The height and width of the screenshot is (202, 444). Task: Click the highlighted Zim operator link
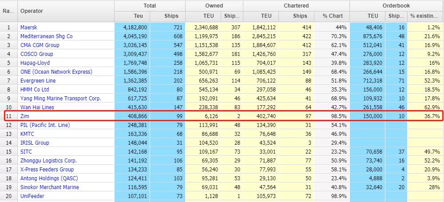24,116
